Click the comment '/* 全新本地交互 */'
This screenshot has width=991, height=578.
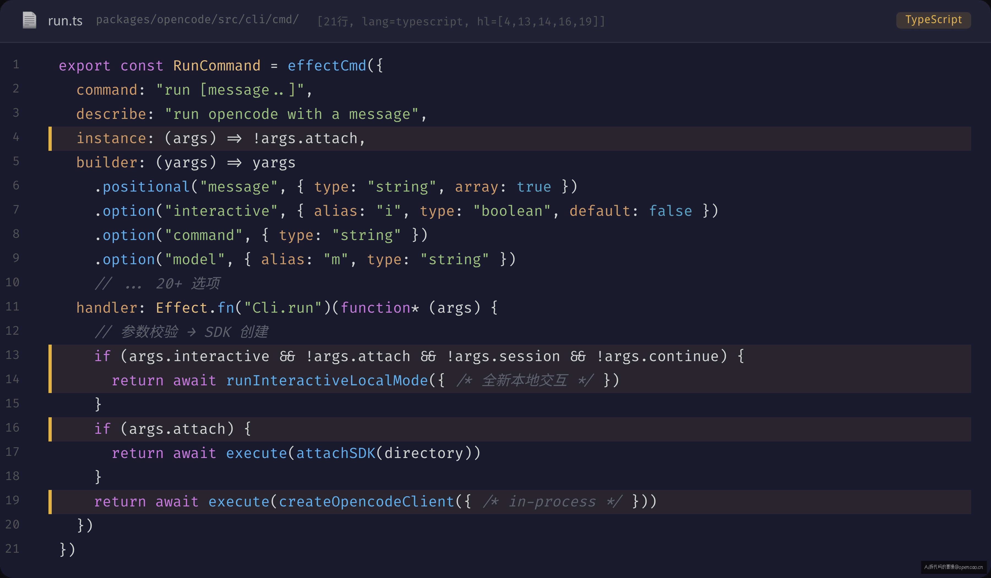pyautogui.click(x=525, y=381)
